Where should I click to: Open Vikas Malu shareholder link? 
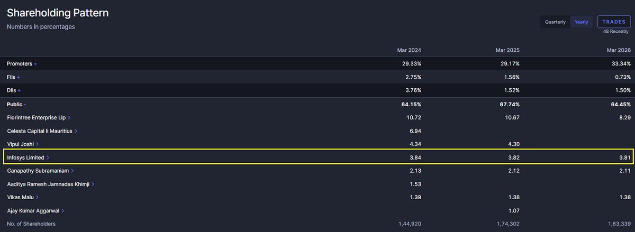22,197
